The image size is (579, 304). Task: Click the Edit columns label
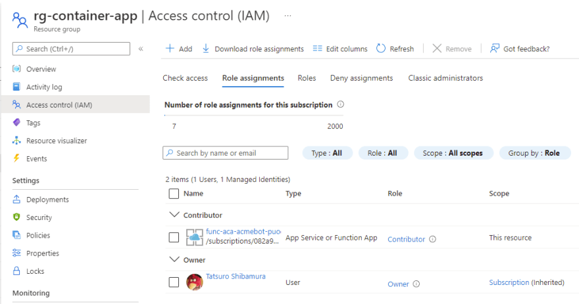click(x=347, y=49)
